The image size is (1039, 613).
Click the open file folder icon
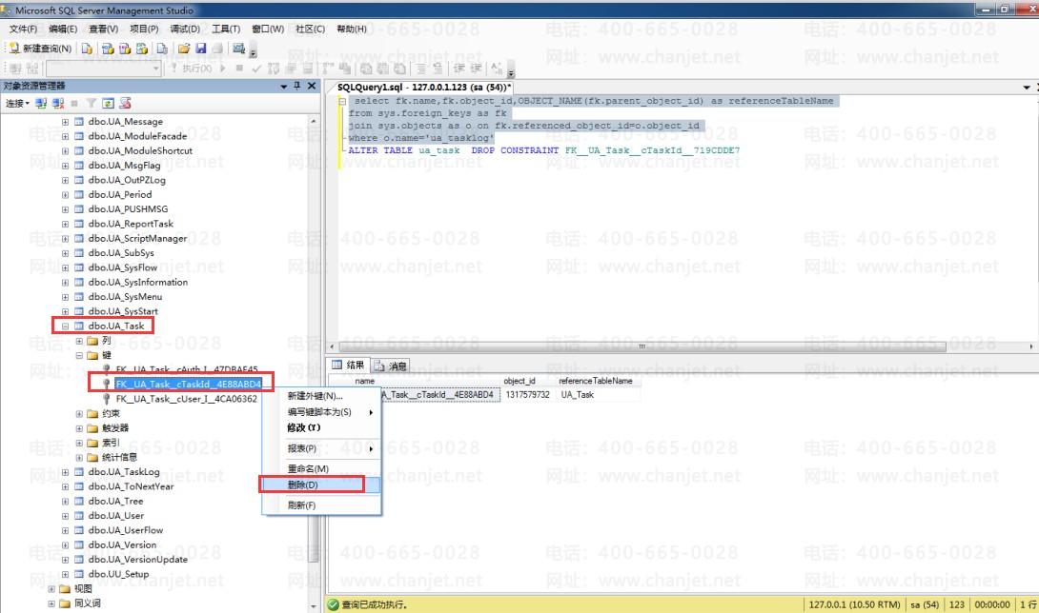pyautogui.click(x=184, y=49)
